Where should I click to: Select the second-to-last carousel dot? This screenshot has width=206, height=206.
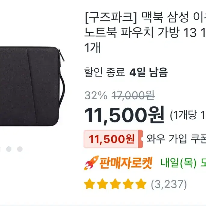9,149
